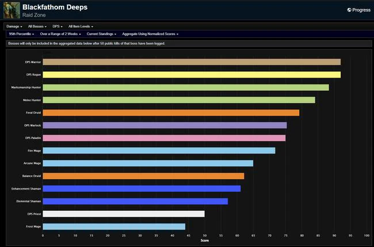374x247 pixels.
Task: Click the DPS Warrior label
Action: coord(33,62)
